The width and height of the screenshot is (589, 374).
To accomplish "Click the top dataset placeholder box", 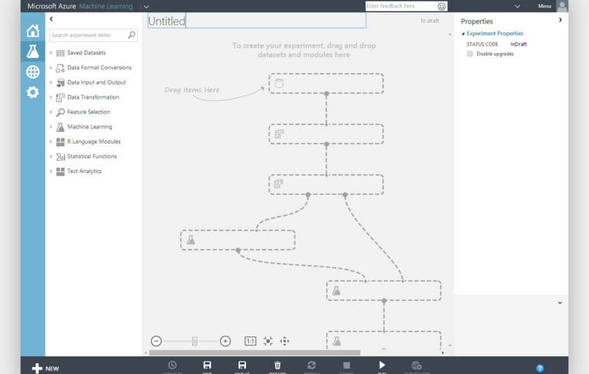I will coord(326,83).
